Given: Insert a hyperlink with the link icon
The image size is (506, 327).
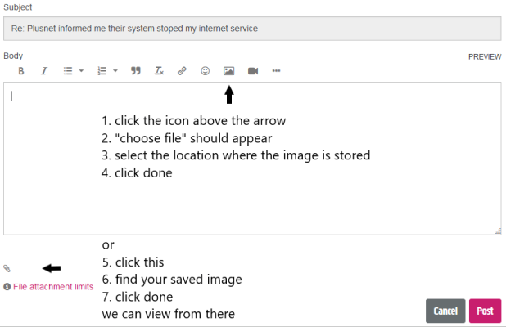Looking at the screenshot, I should pyautogui.click(x=183, y=71).
